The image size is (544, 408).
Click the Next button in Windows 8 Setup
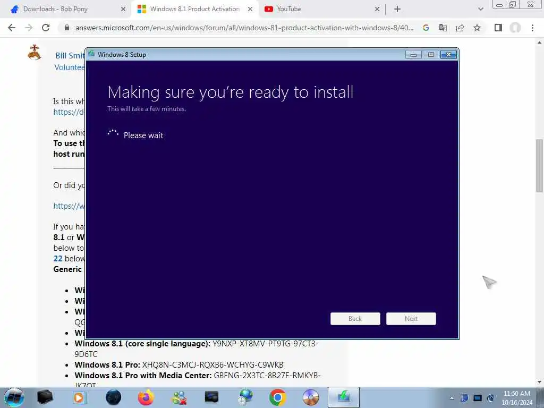[411, 319]
